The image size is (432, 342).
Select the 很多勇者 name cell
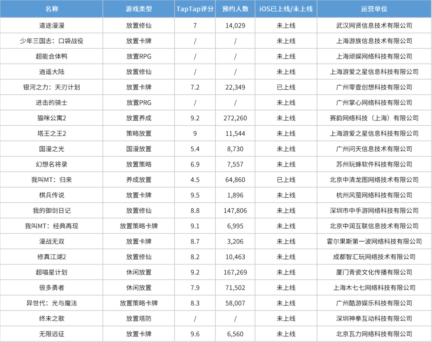pyautogui.click(x=52, y=288)
